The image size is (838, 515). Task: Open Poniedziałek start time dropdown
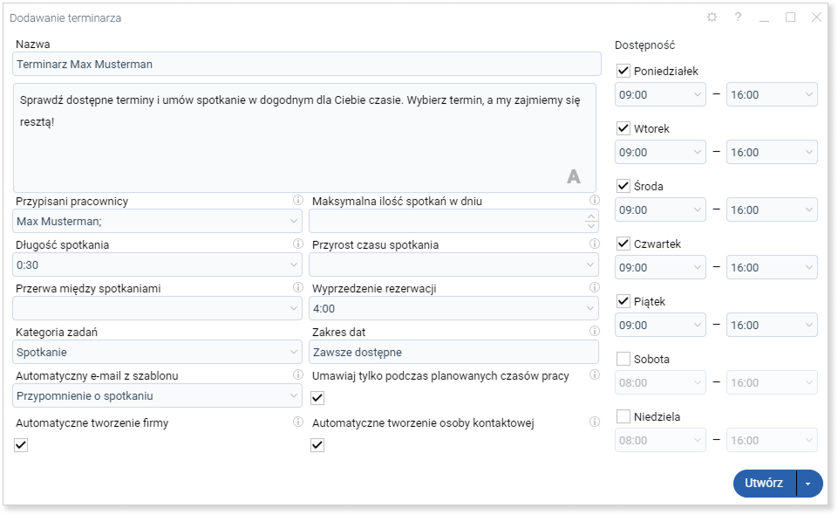[x=660, y=94]
